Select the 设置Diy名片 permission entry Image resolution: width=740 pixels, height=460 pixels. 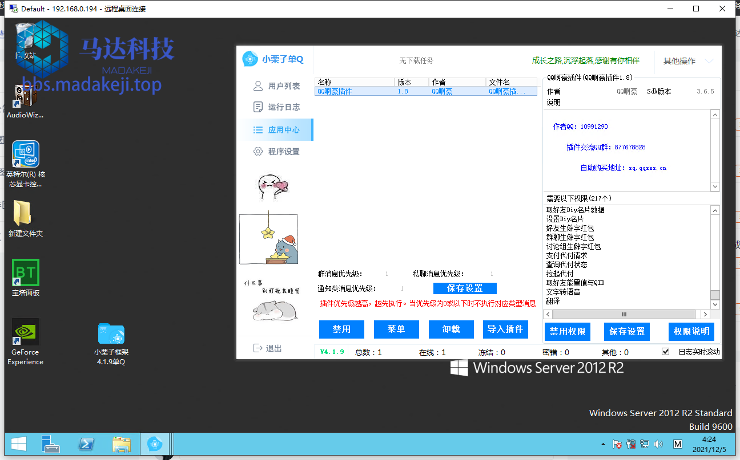(565, 219)
